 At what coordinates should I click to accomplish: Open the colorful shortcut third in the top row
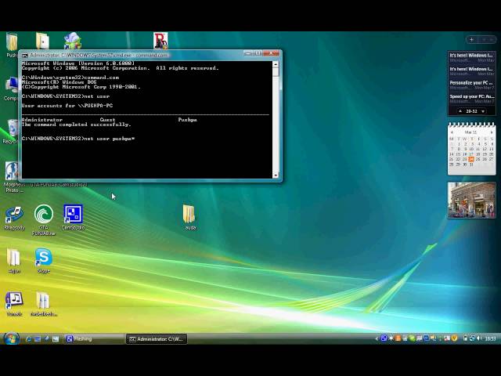point(73,41)
